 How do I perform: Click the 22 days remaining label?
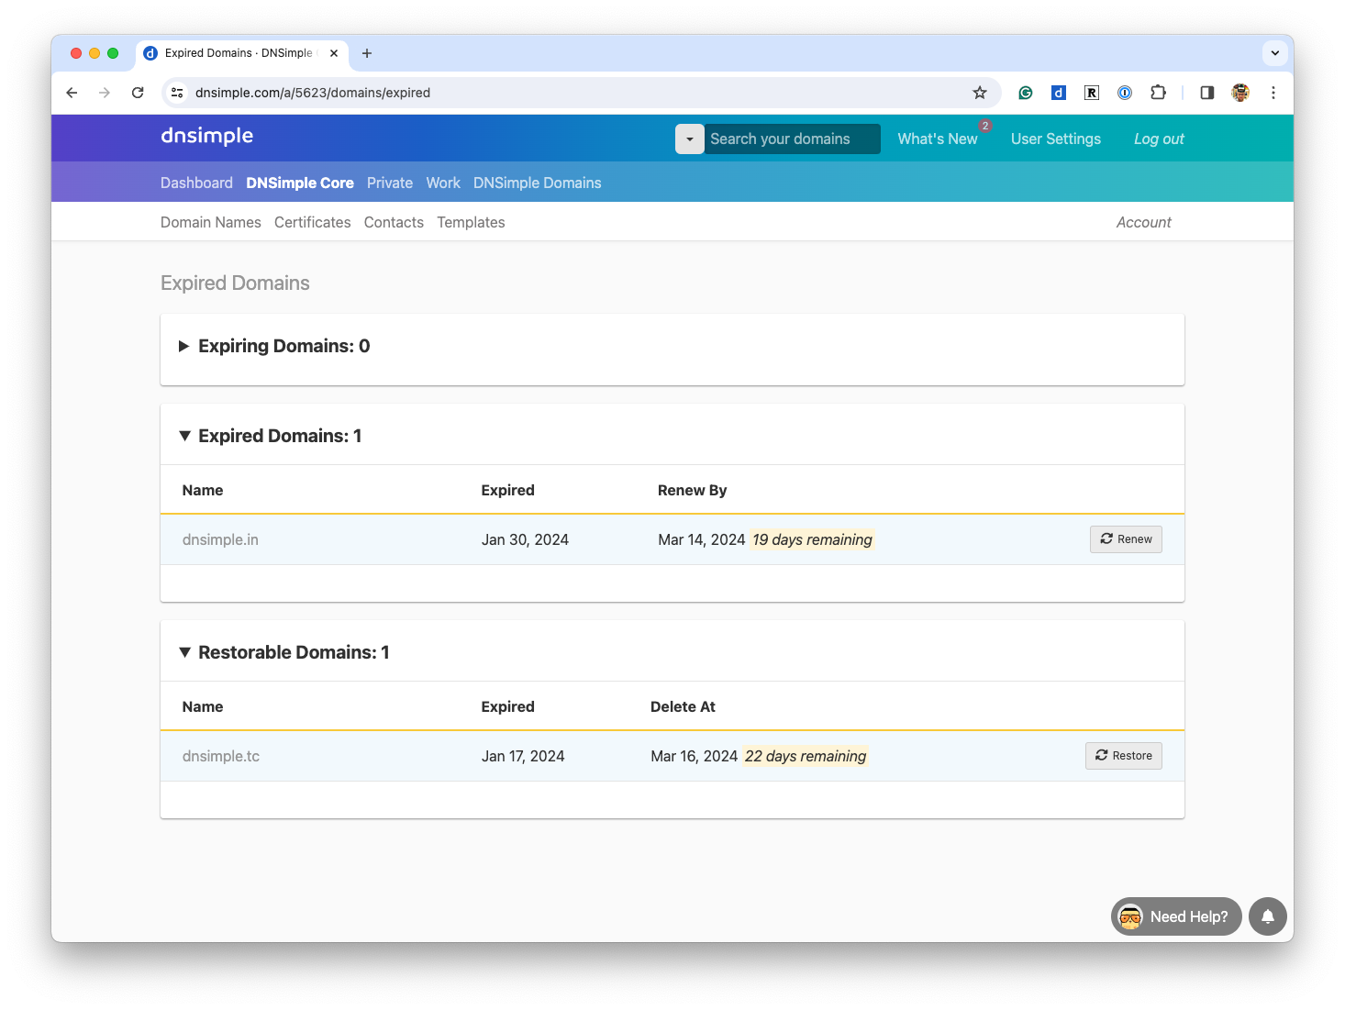806,756
